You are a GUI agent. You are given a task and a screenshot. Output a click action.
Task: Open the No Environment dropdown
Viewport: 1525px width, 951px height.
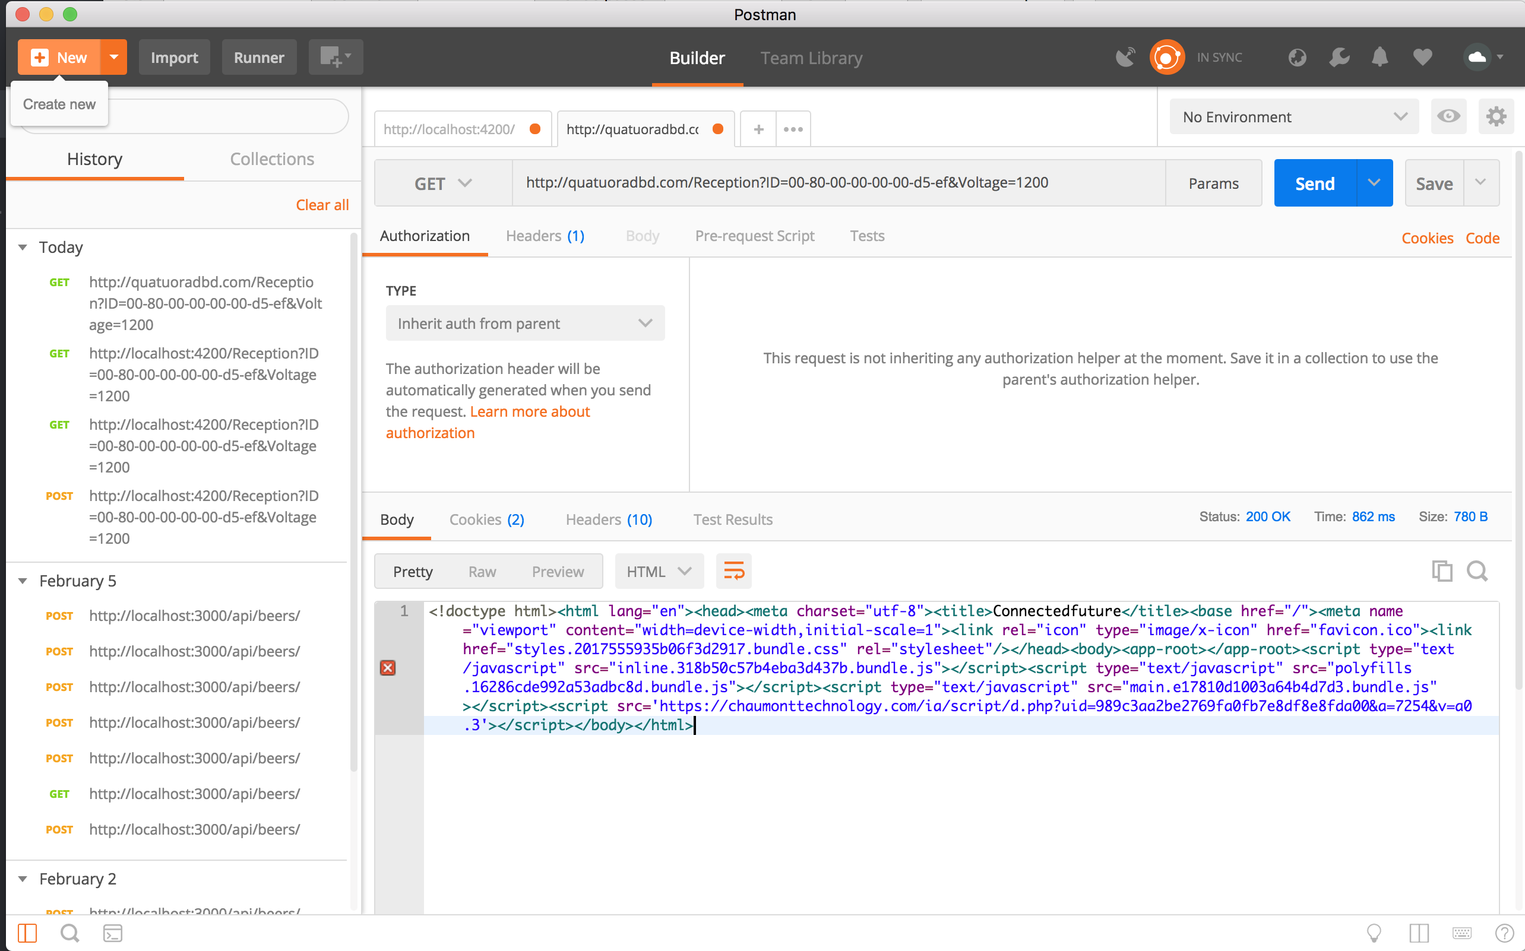tap(1294, 116)
